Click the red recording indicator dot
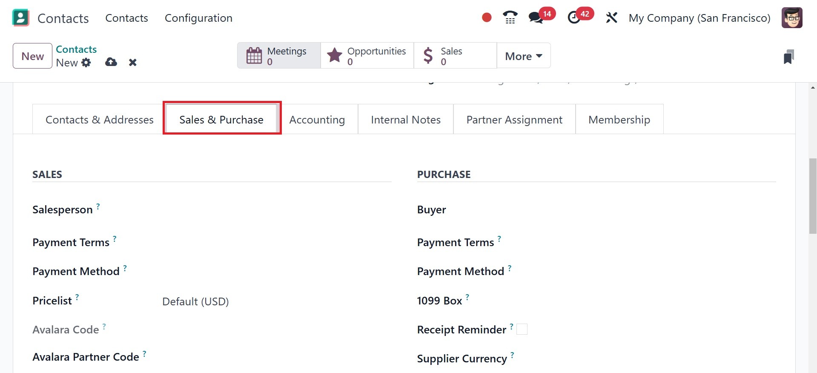Viewport: 817px width, 373px height. [487, 17]
